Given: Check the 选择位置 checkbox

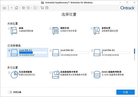Looking at the screenshot, I should (92, 29).
